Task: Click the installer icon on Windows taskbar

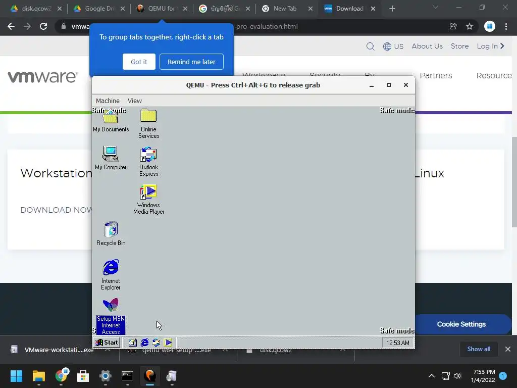Action: pyautogui.click(x=172, y=376)
